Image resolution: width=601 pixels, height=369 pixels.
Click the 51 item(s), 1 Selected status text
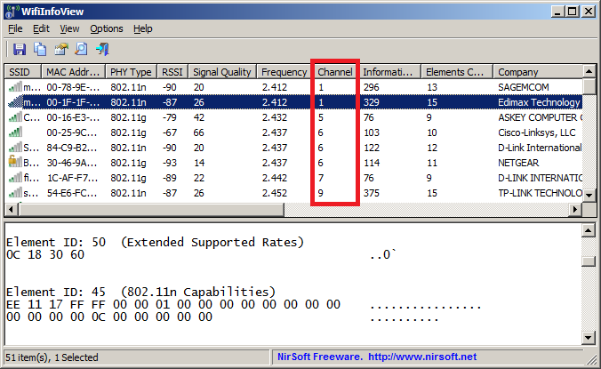click(x=52, y=357)
